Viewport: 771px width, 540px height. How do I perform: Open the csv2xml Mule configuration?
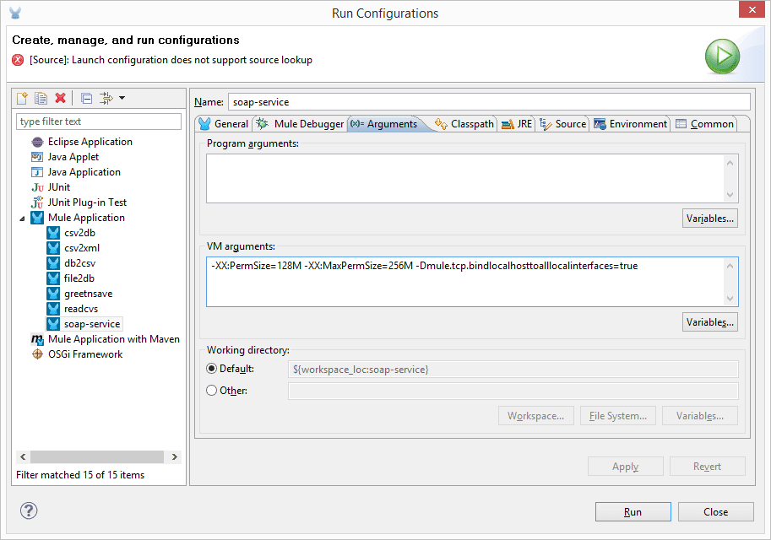[82, 248]
